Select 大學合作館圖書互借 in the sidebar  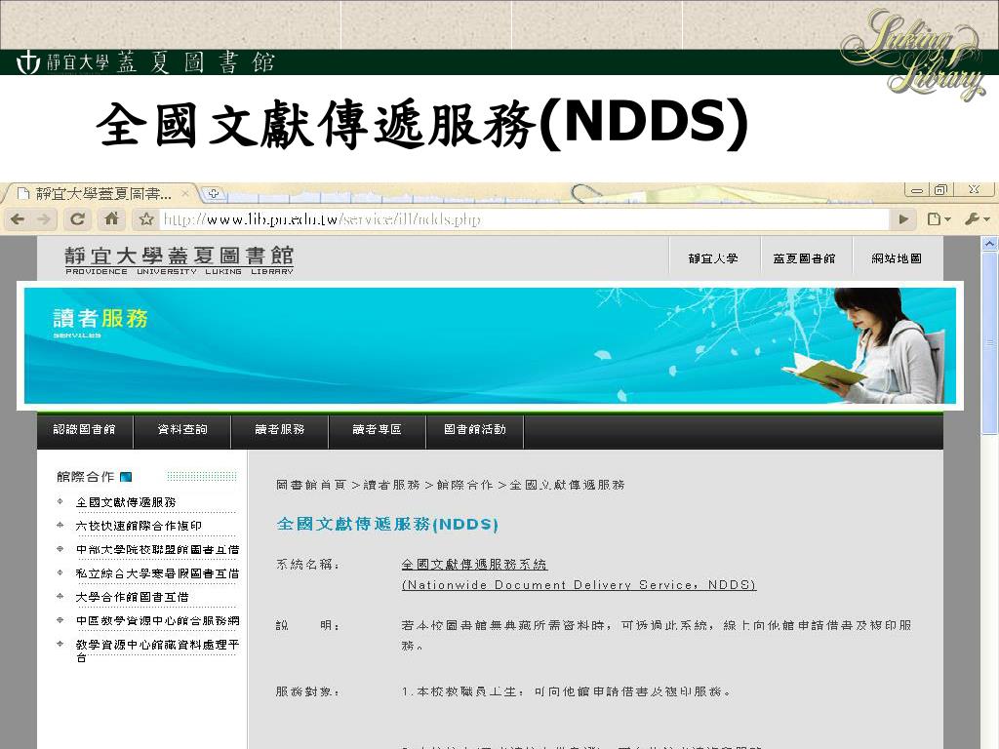[x=132, y=598]
